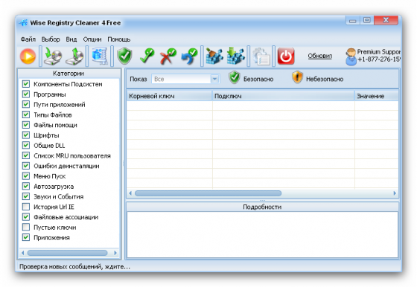This screenshot has width=417, height=287.
Task: Click the red power button icon
Action: pyautogui.click(x=286, y=56)
